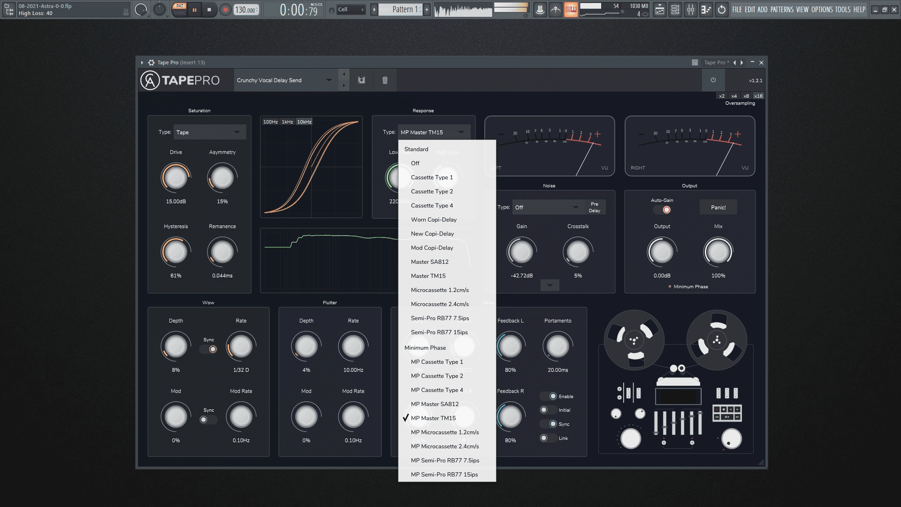The height and width of the screenshot is (507, 901).
Task: Click the stop button in transport
Action: coord(209,9)
